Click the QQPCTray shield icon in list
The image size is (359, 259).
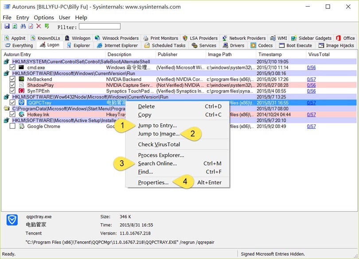coord(21,103)
